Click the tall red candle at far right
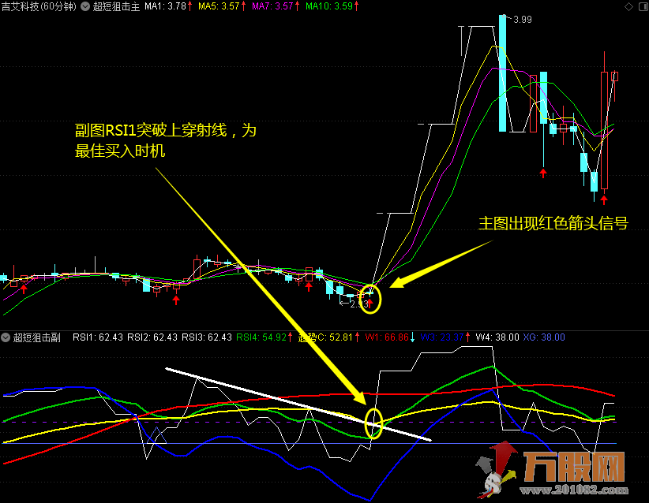 point(604,130)
